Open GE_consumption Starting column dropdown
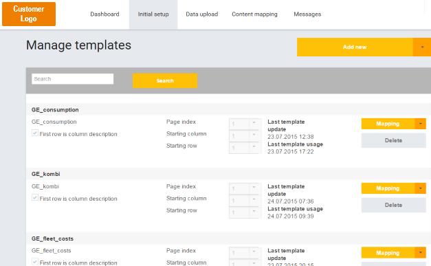This screenshot has width=431, height=266. coord(243,135)
